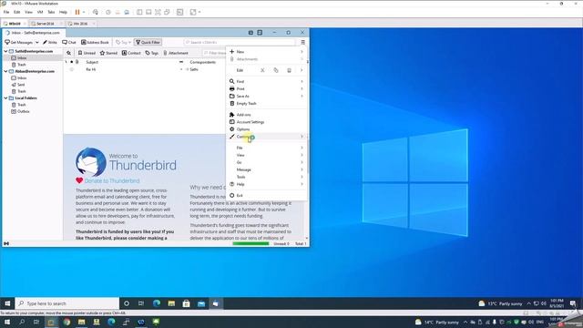The width and height of the screenshot is (583, 328).
Task: Open the Find submenu
Action: point(267,81)
